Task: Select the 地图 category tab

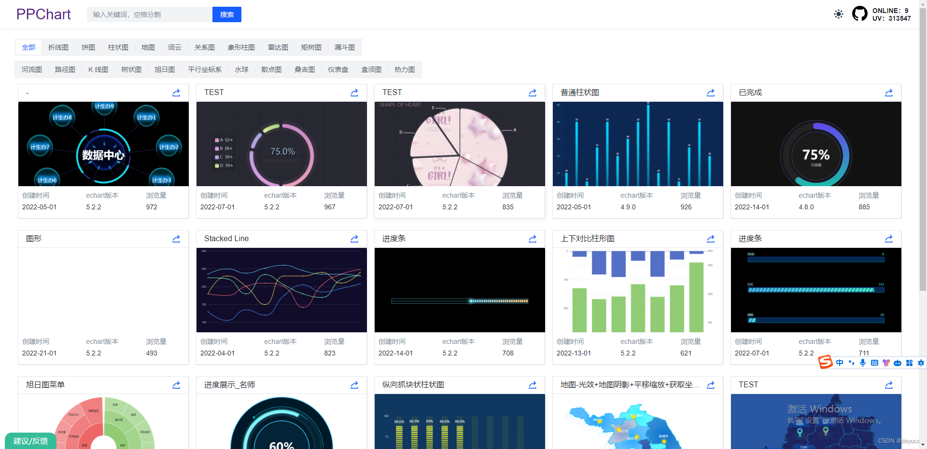Action: coord(148,47)
